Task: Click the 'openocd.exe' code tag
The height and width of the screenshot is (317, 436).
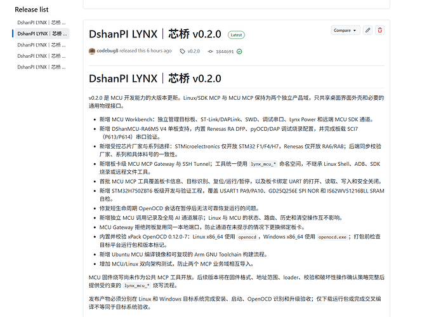Action: [x=333, y=237]
